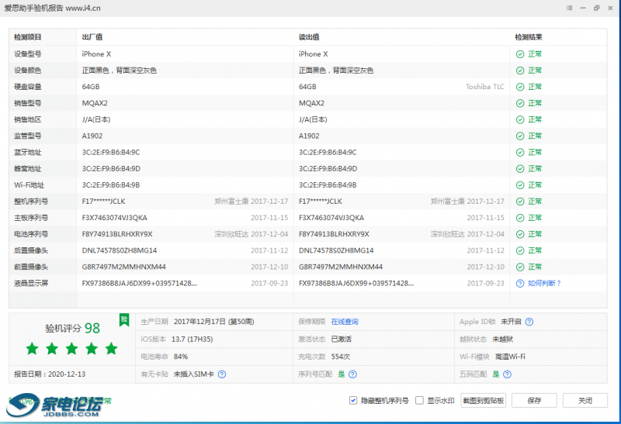This screenshot has width=621, height=424.
Task: Click the green check icon in 整机序列号 row
Action: coord(520,202)
